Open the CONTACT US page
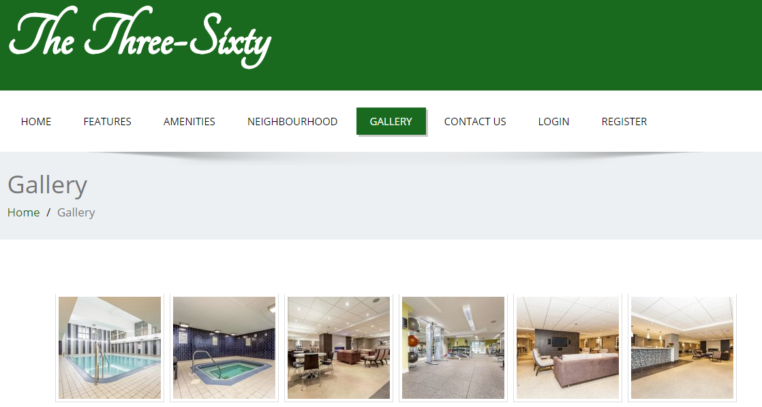 click(x=475, y=121)
